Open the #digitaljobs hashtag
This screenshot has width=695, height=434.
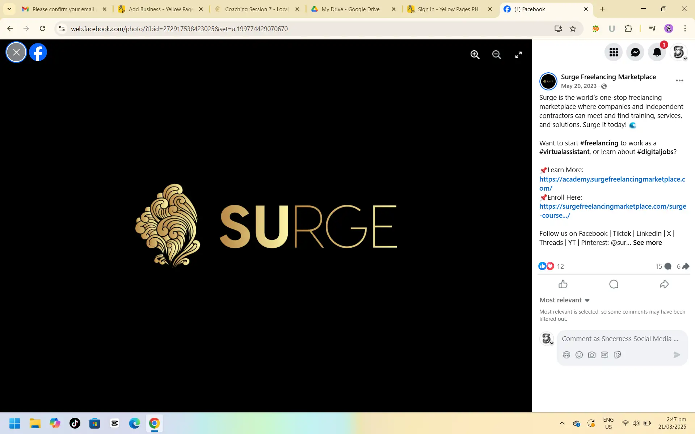click(x=655, y=152)
